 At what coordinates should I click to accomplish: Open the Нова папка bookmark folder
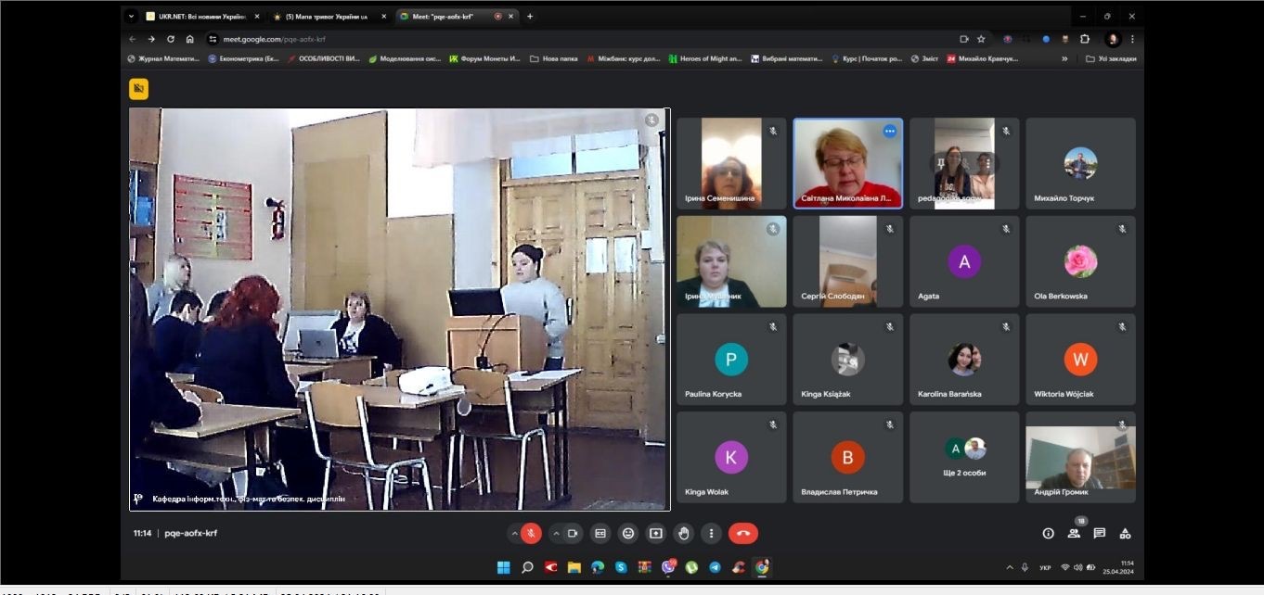[x=554, y=58]
